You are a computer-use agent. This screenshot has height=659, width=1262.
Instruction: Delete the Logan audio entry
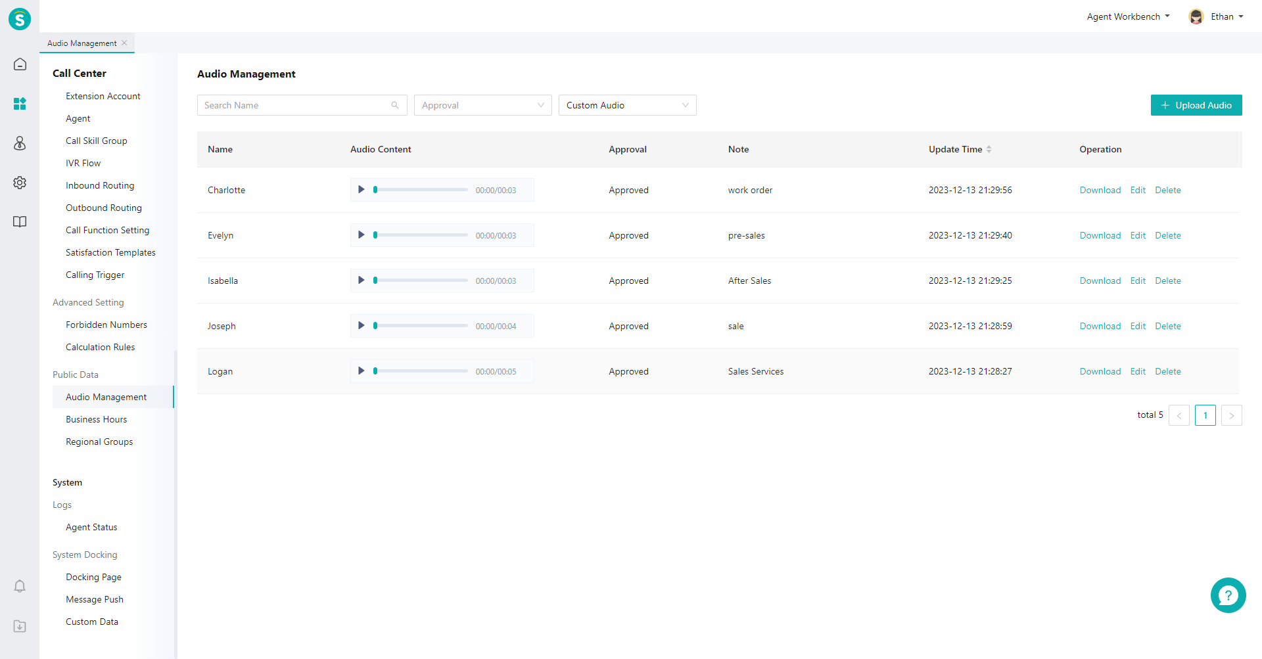(x=1168, y=371)
